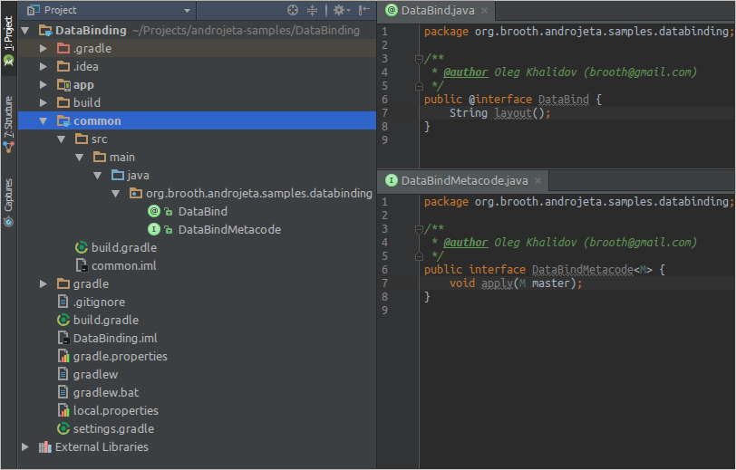The height and width of the screenshot is (470, 736).
Task: Select the DataBind annotation file in tree
Action: 202,211
